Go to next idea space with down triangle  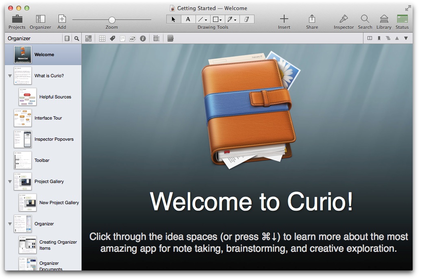(x=406, y=38)
